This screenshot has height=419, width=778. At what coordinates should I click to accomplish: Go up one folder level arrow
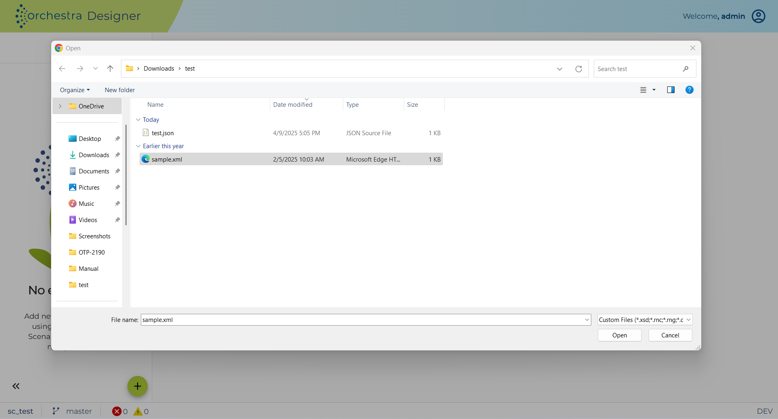(x=110, y=69)
